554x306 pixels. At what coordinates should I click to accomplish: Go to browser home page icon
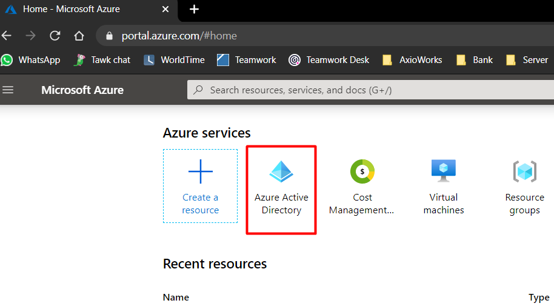coord(79,36)
